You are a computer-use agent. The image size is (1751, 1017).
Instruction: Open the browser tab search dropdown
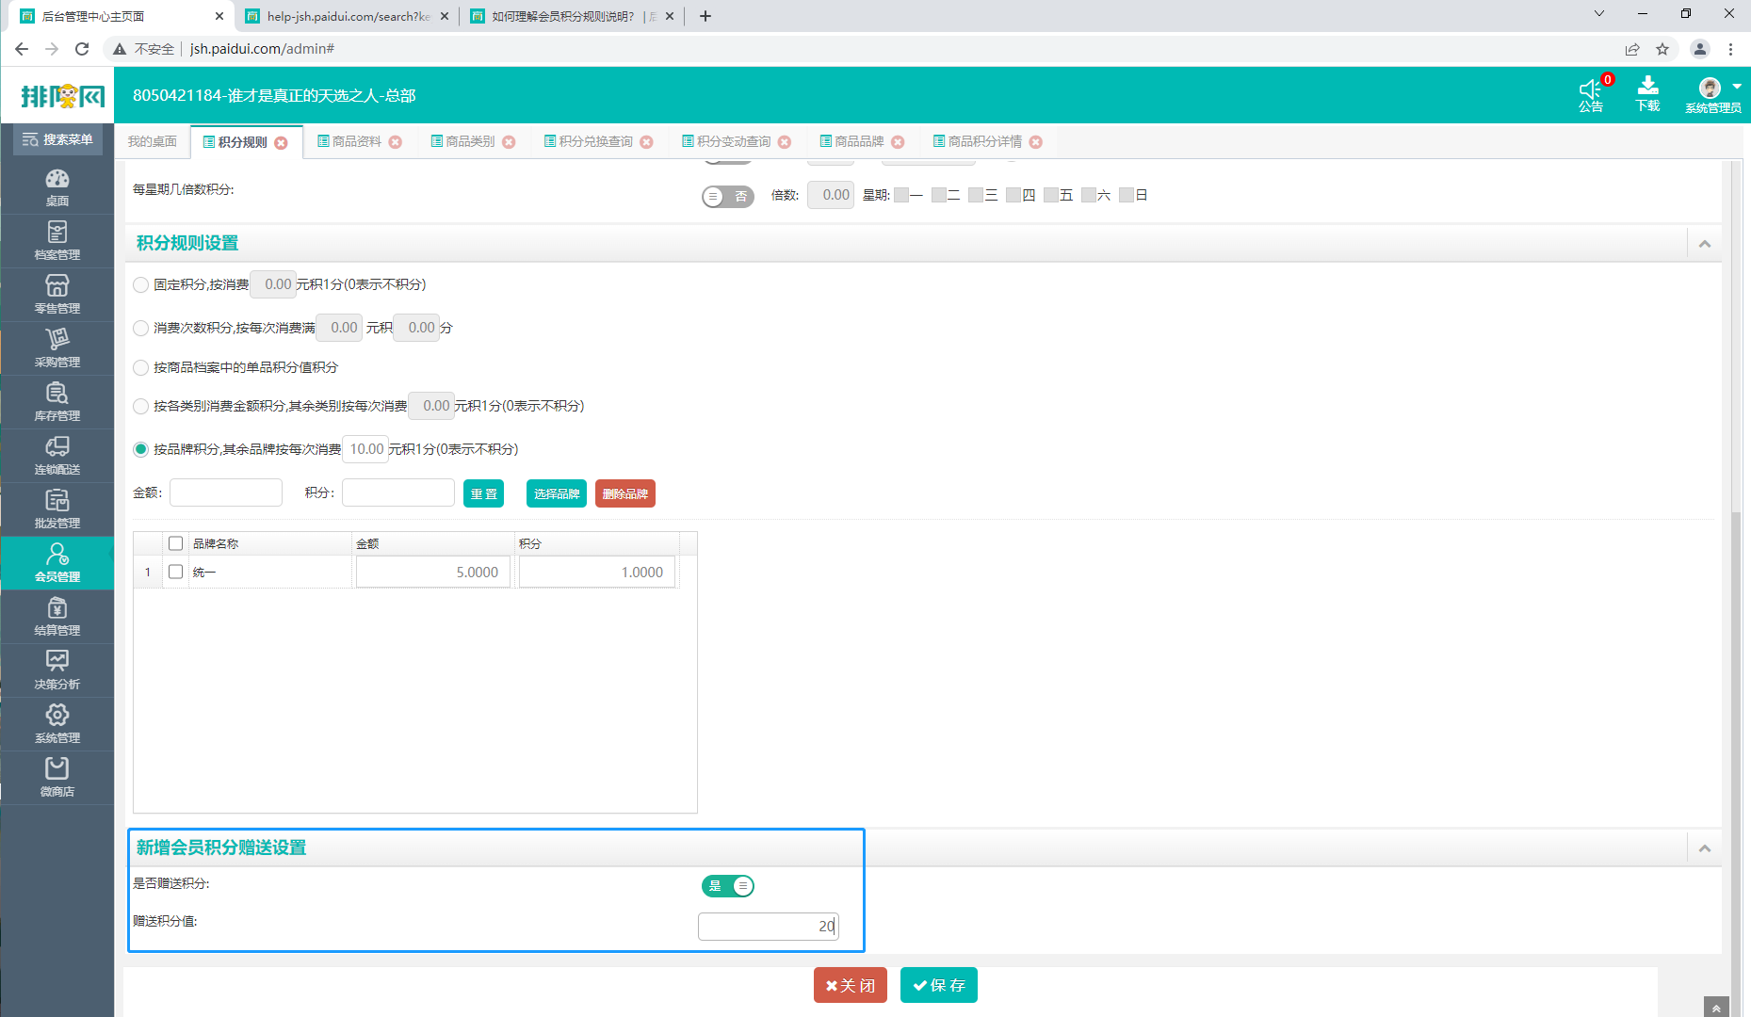[1598, 14]
